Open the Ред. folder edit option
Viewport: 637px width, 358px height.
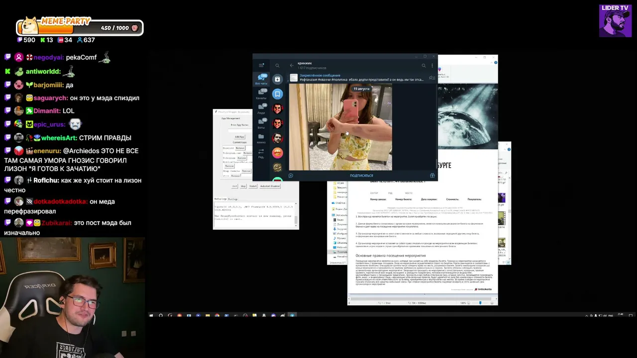(x=261, y=153)
